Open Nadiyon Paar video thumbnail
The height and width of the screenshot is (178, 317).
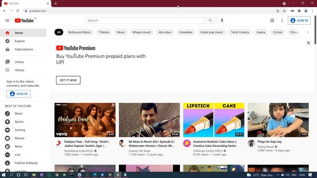pyautogui.click(x=85, y=120)
